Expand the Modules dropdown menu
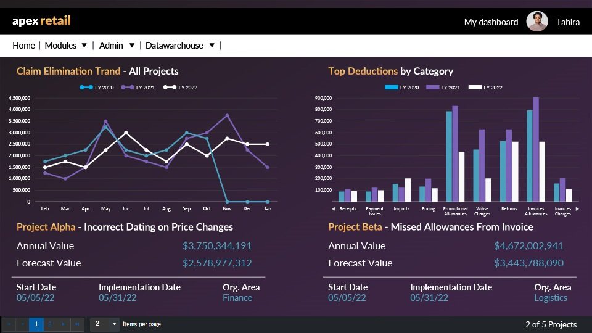This screenshot has height=333, width=592. (84, 46)
